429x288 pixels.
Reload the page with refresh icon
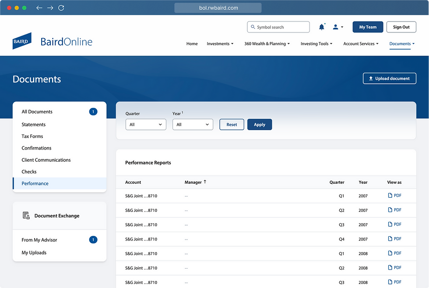tap(61, 8)
